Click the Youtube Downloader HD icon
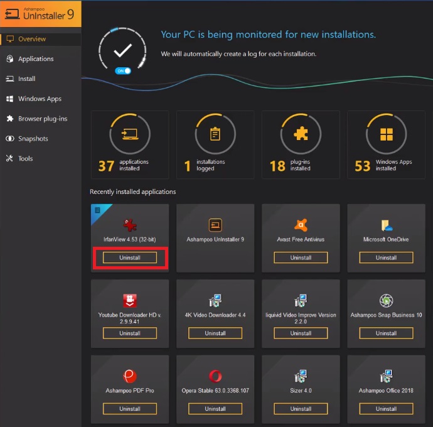This screenshot has height=427, width=433. pos(130,301)
